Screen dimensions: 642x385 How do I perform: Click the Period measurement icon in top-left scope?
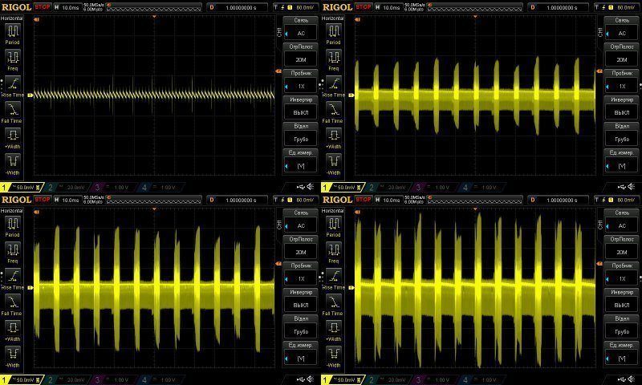point(13,32)
